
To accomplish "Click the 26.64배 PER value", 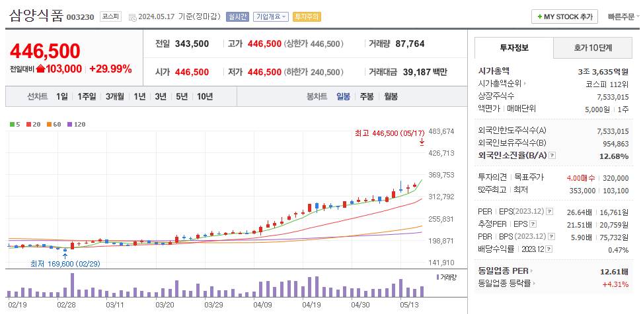I will 580,212.
